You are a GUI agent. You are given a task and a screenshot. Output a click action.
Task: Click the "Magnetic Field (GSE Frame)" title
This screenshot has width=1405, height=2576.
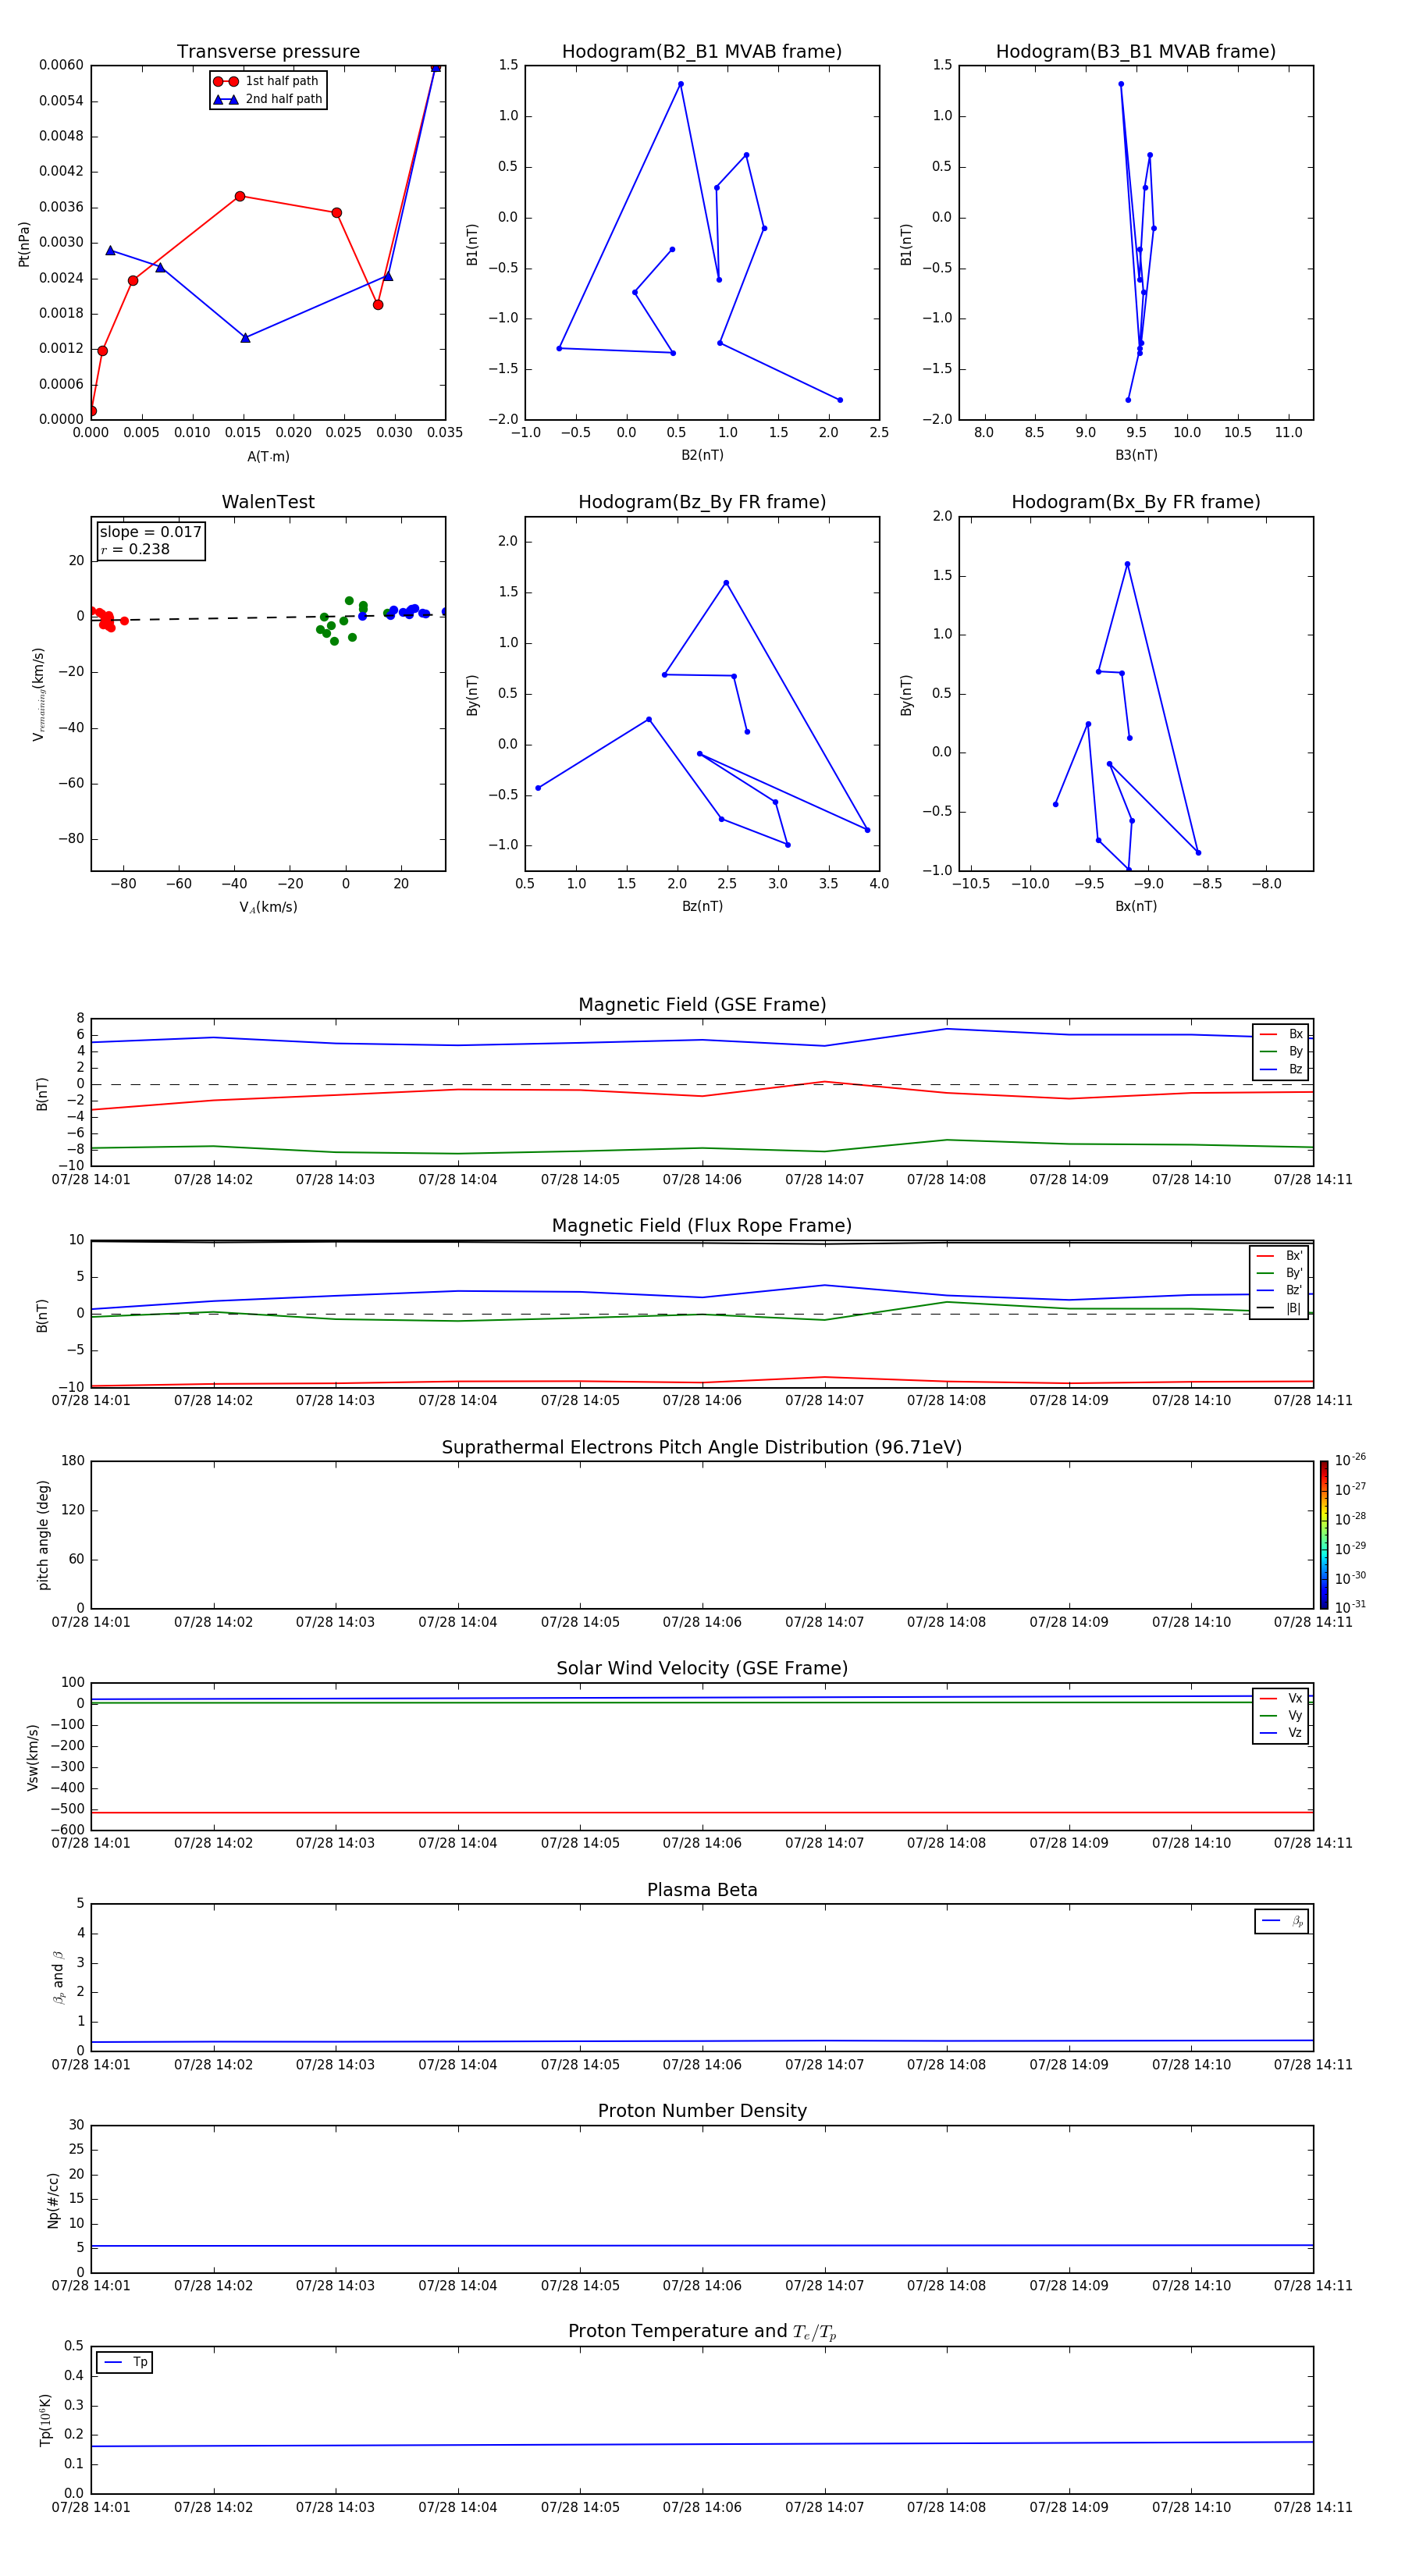point(702,1004)
